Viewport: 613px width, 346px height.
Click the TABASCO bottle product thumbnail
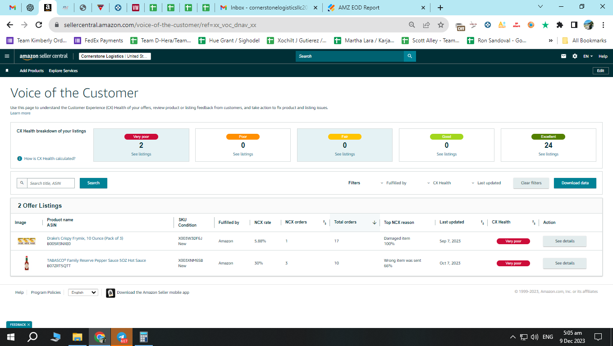(27, 263)
